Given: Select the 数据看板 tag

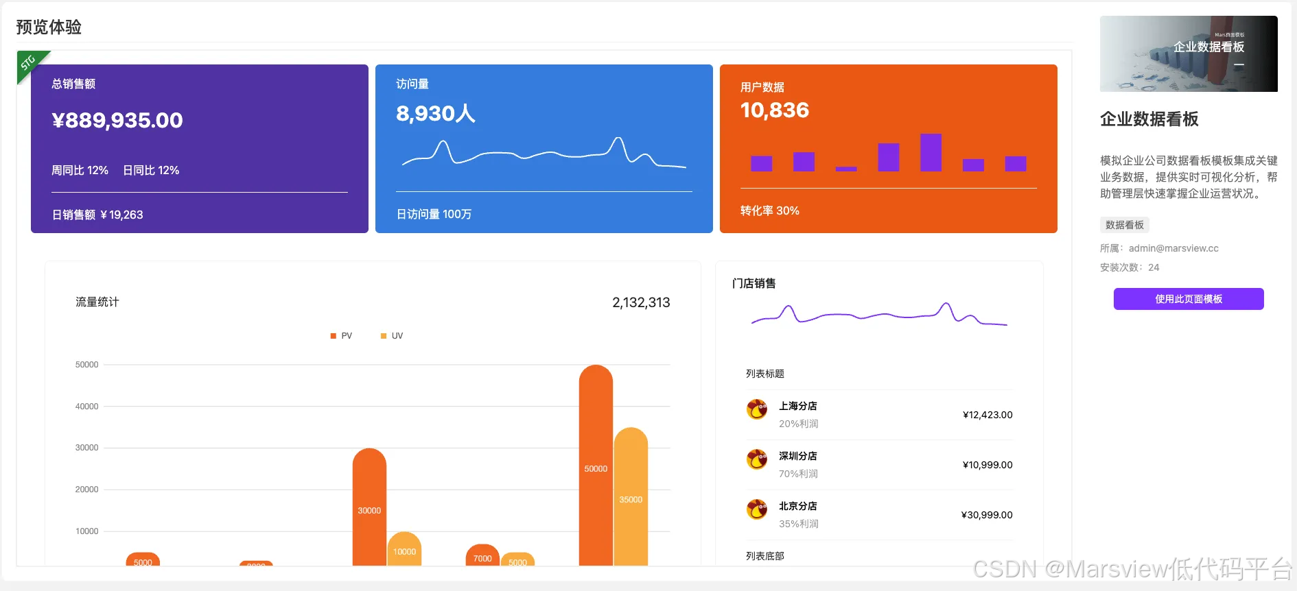Looking at the screenshot, I should [1125, 225].
